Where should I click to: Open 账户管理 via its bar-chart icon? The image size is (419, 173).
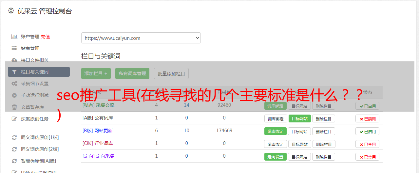14,37
